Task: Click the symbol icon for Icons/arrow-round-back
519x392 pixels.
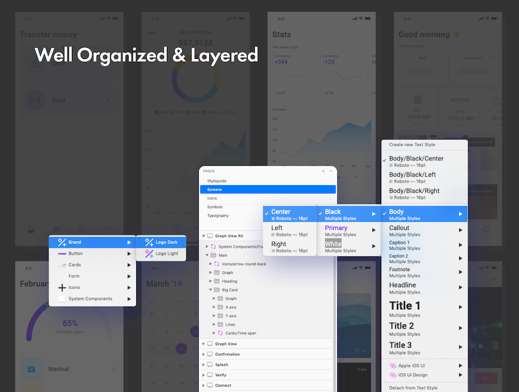Action: pyautogui.click(x=217, y=263)
